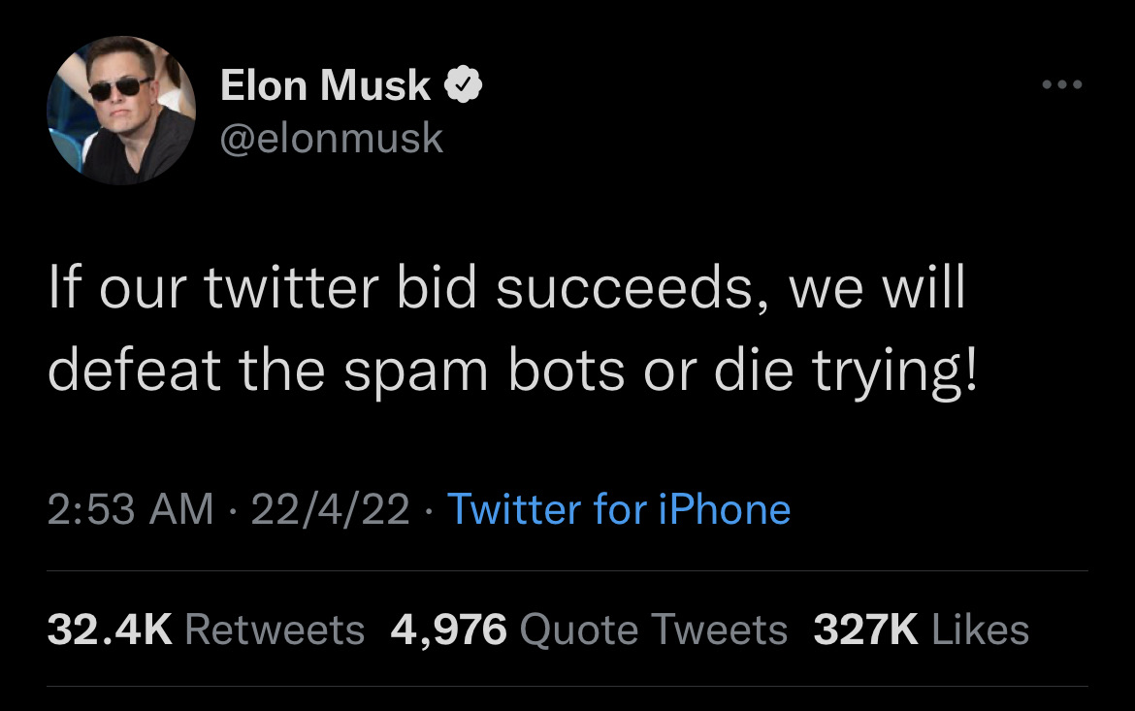Click the blue verified checkmark badge

tap(465, 85)
